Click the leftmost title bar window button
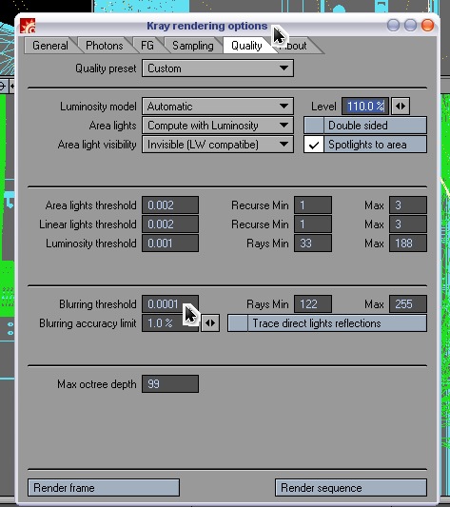This screenshot has height=507, width=450. pos(393,26)
